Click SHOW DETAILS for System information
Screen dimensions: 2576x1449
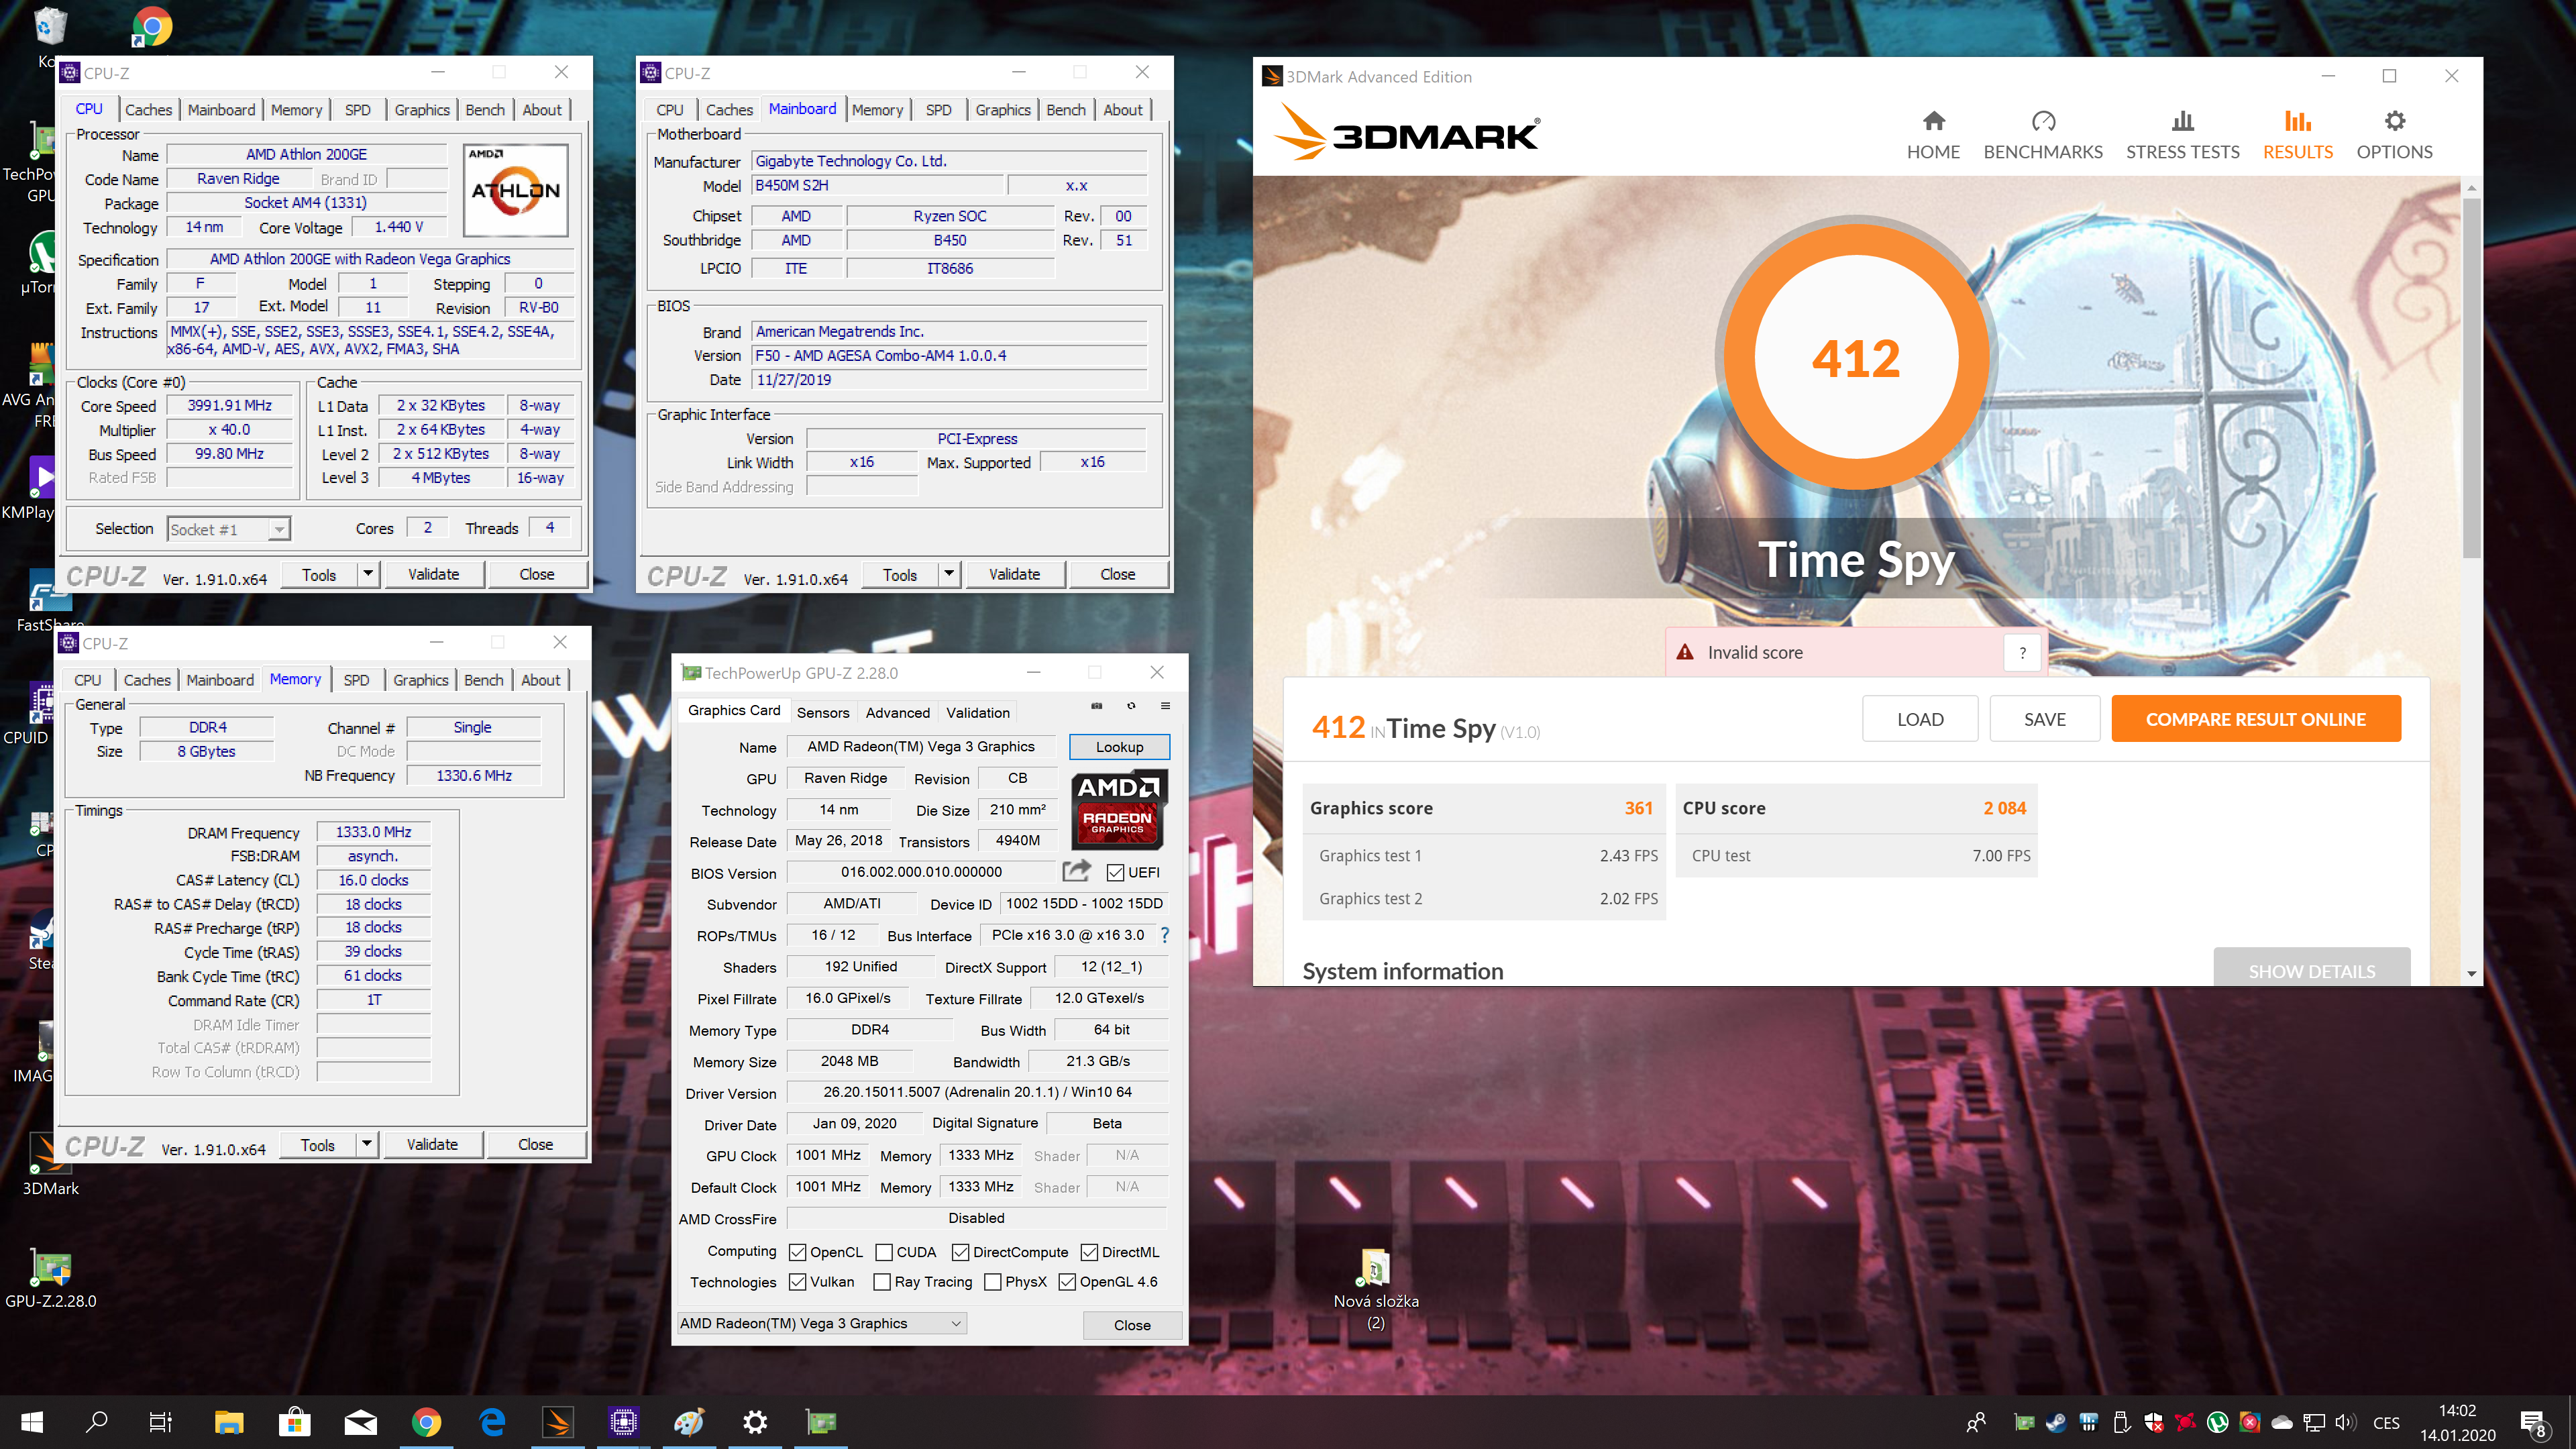coord(2311,968)
